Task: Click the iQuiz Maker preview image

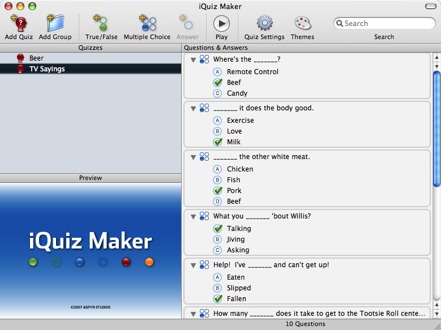Action: pos(91,250)
